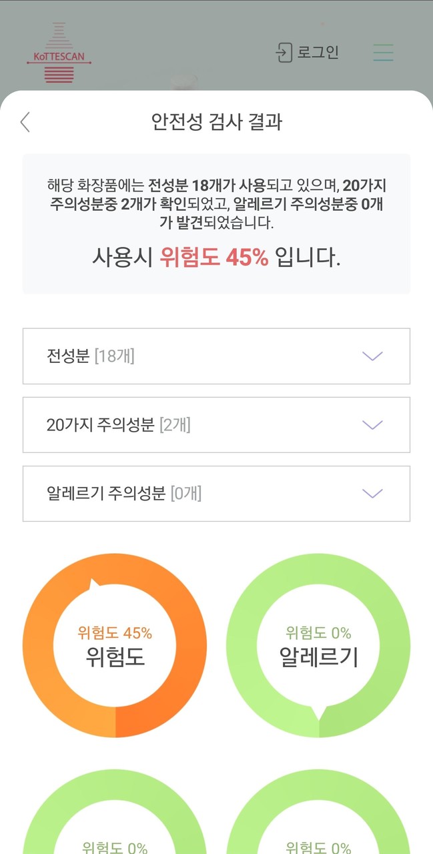Click the green 알레르기 donut chart
433x854 pixels.
click(x=318, y=646)
